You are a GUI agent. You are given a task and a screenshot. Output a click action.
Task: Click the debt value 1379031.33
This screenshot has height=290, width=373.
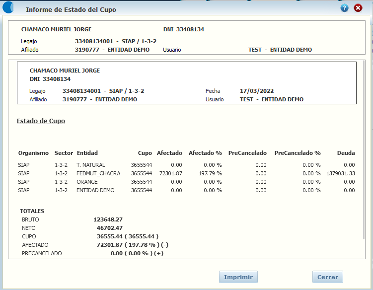pos(341,173)
